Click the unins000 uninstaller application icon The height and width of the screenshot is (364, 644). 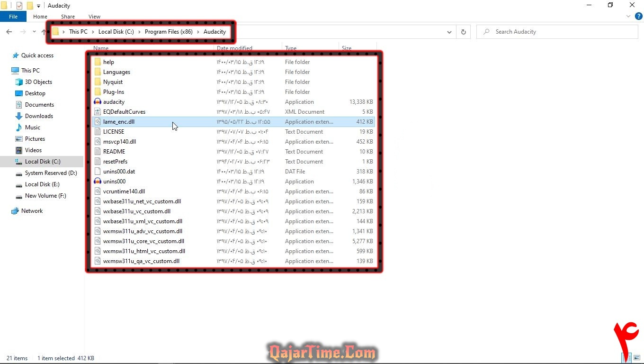click(x=98, y=182)
